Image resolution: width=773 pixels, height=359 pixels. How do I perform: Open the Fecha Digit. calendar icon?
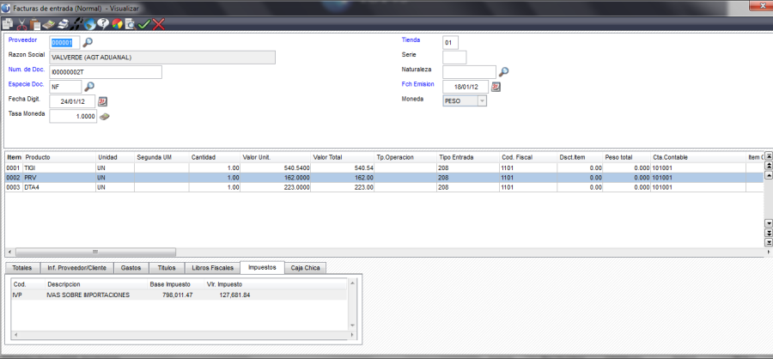click(x=102, y=101)
